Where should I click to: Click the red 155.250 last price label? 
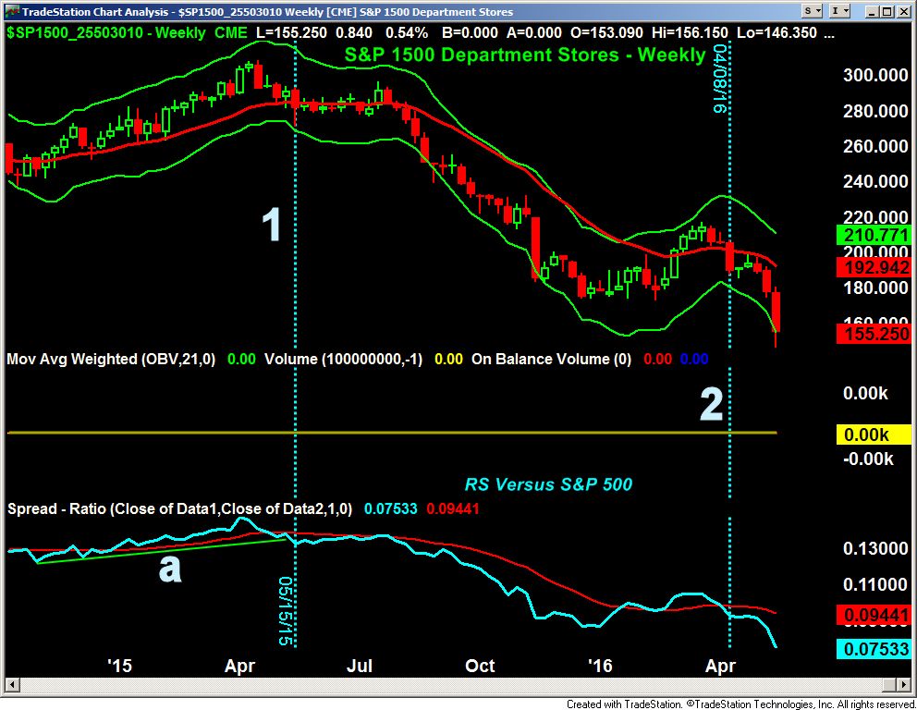[874, 334]
